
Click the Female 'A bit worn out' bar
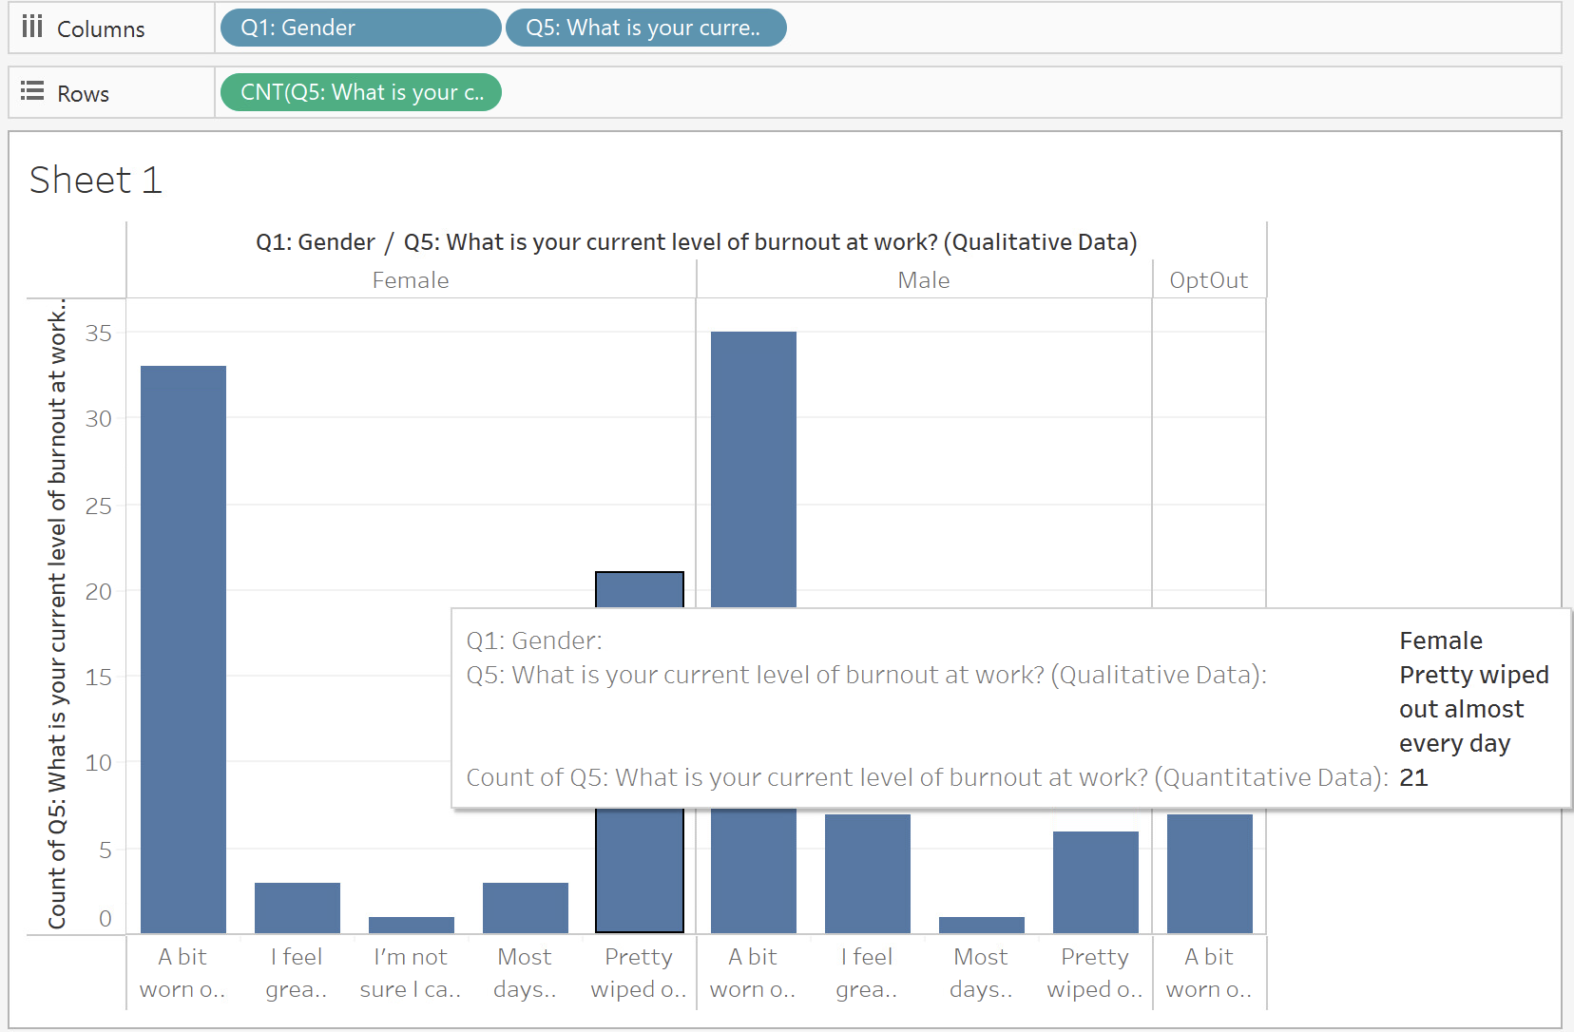coord(183,649)
